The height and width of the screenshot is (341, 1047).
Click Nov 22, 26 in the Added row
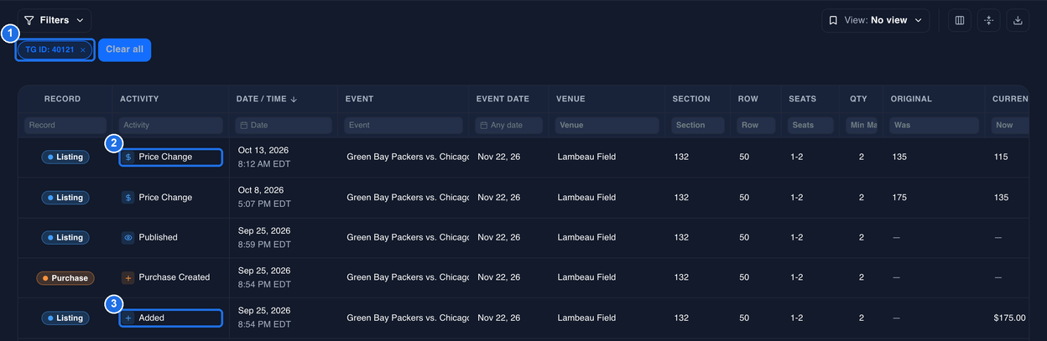click(x=499, y=318)
